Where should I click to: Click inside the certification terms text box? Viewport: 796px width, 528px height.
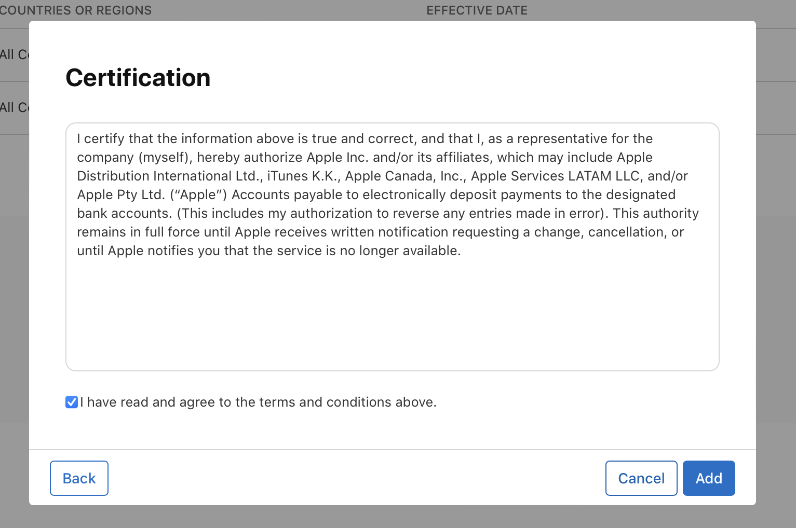[x=393, y=247]
